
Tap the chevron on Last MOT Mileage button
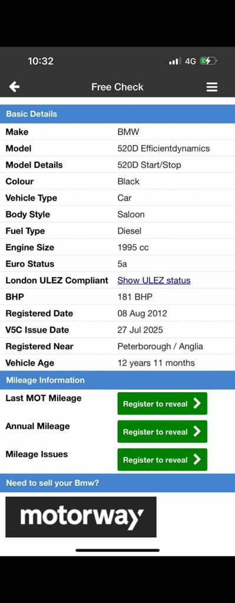point(197,403)
